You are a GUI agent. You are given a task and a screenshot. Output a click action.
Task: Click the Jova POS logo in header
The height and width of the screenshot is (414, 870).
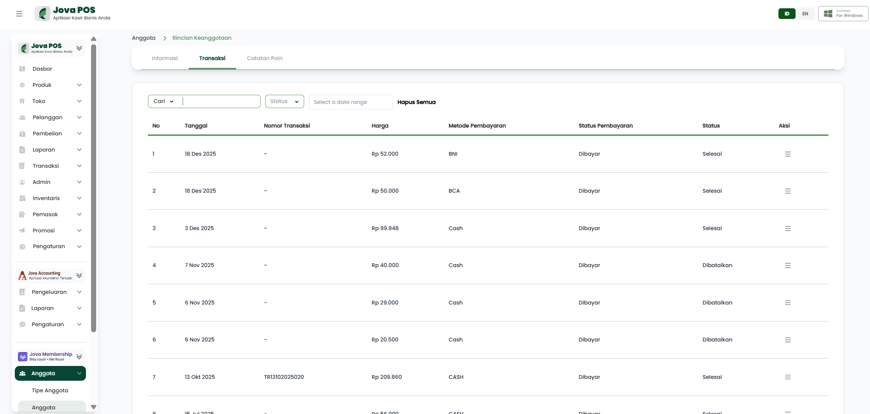click(x=73, y=13)
